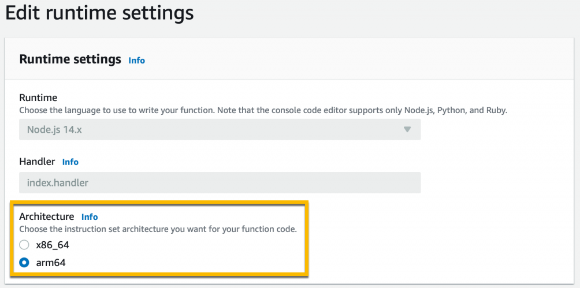Screen dimensions: 580x288
Task: Select the x86_64 radio button
Action: pos(24,245)
